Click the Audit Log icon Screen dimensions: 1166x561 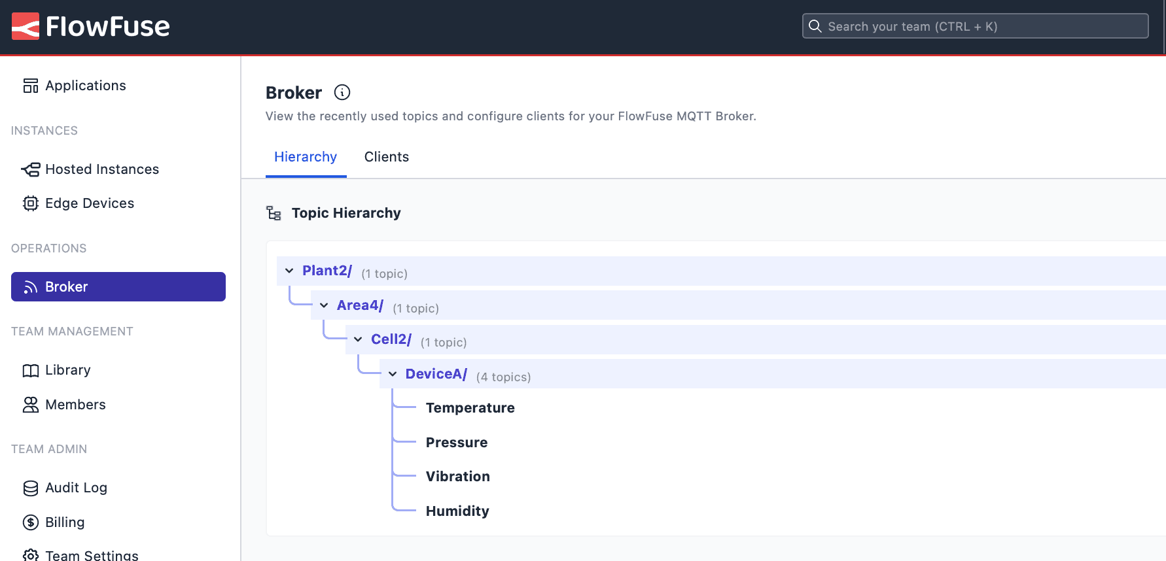(30, 488)
